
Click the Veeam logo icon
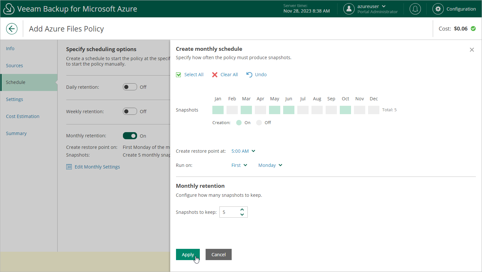tap(9, 9)
